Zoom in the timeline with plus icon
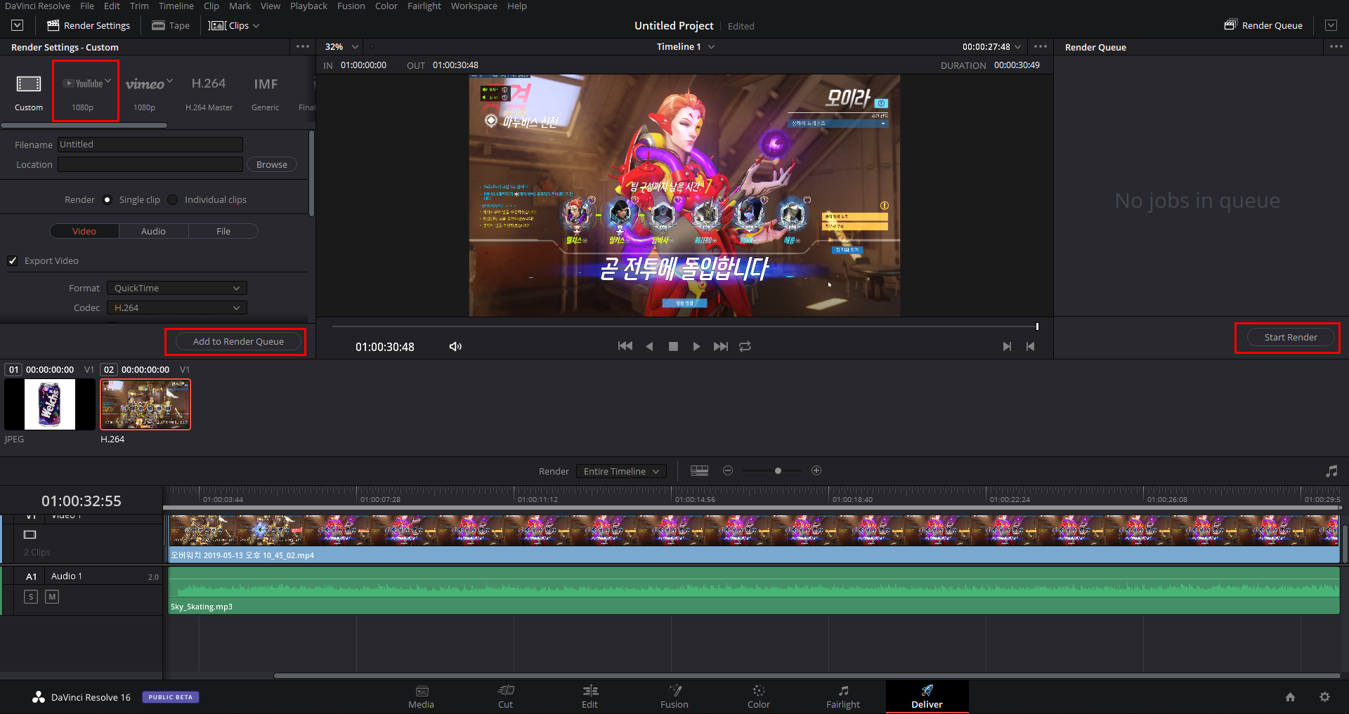Screen dimensions: 1349x714 point(816,470)
